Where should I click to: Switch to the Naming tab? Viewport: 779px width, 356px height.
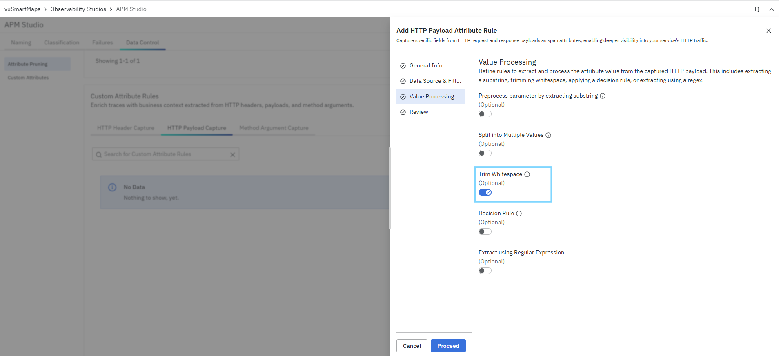pyautogui.click(x=21, y=42)
